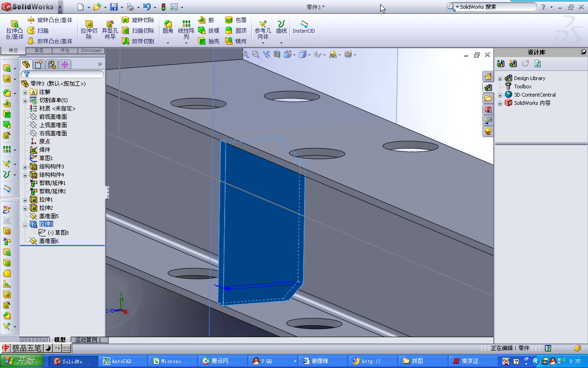Expand the feature manager panel chevrons
588x368 pixels.
[100, 64]
